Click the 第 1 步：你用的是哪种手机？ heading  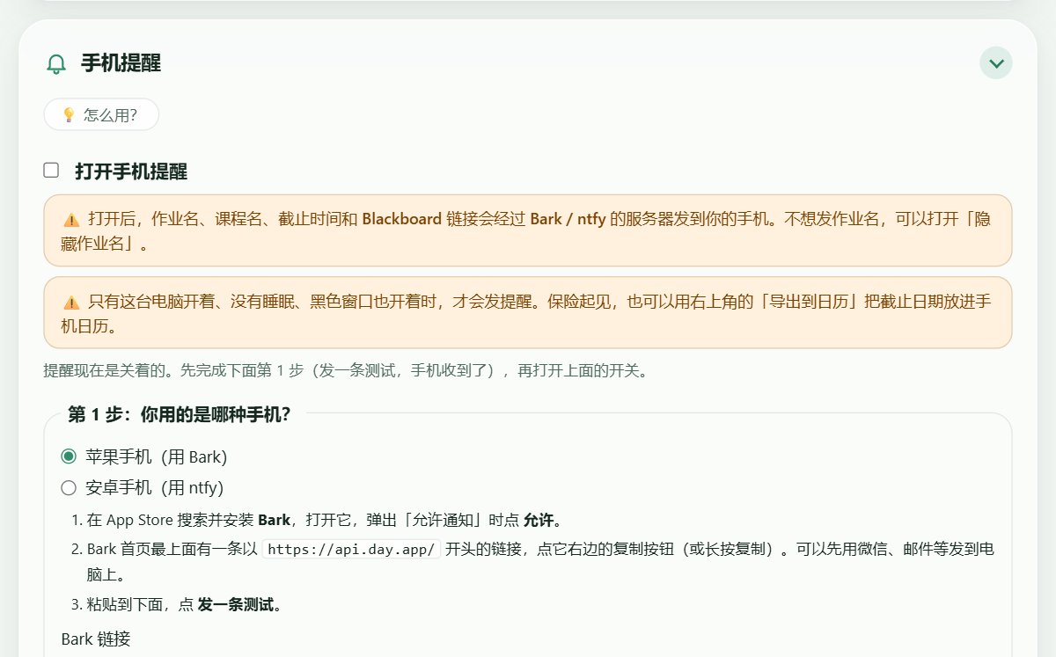coord(180,414)
